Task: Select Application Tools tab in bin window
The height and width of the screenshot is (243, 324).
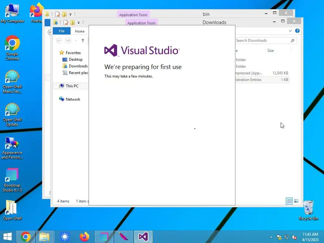Action: 133,15
